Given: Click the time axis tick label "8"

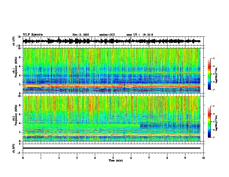Looking at the screenshot, I should coord(167,158).
